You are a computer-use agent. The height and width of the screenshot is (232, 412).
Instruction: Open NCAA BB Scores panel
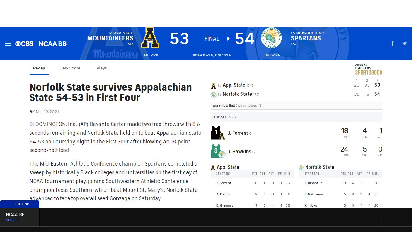pyautogui.click(x=20, y=217)
